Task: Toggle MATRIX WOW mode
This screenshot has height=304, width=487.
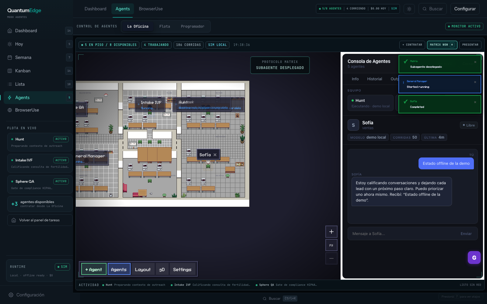Action: coord(442,45)
